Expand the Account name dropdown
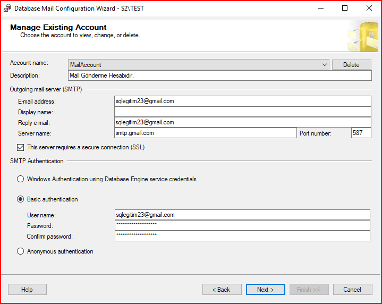 coord(325,65)
